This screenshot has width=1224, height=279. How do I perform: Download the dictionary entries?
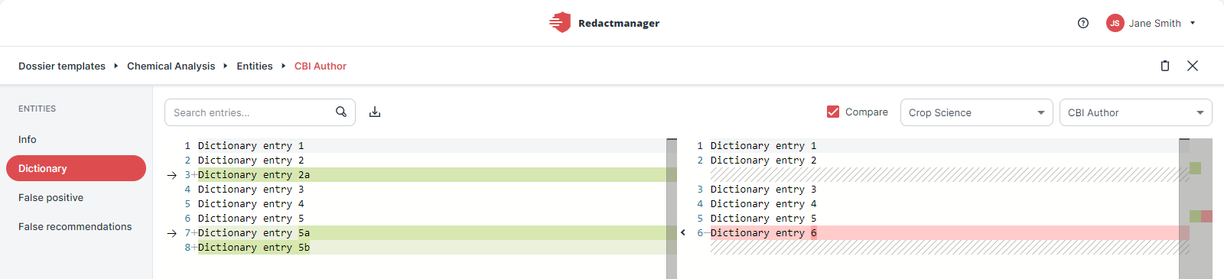375,112
